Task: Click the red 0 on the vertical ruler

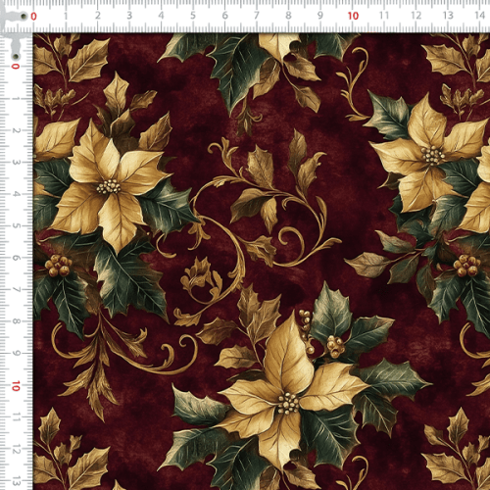Action: tap(16, 67)
